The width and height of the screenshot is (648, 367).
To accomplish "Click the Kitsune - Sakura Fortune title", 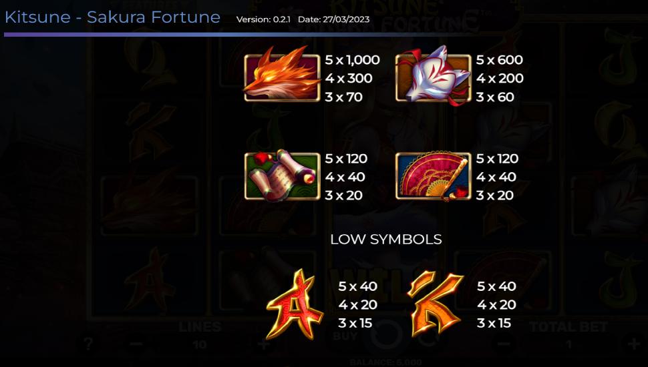I will (112, 17).
